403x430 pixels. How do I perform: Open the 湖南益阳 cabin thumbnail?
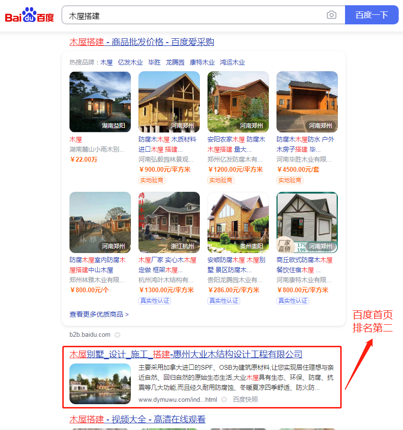[x=100, y=102]
